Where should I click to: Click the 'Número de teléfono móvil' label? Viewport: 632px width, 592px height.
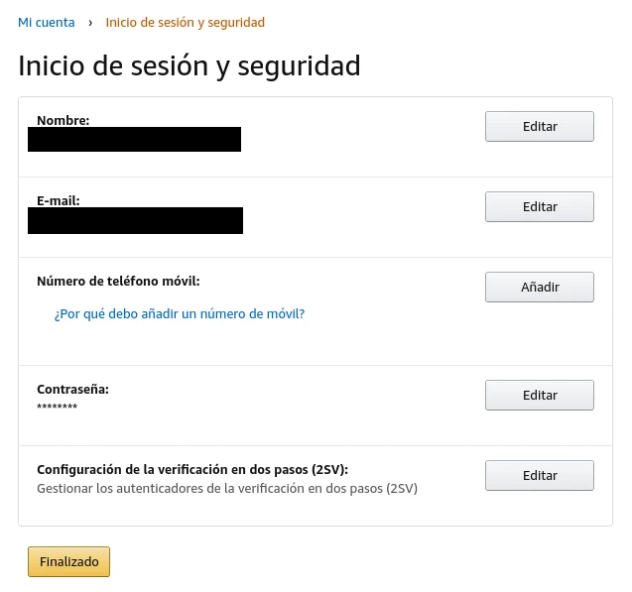tap(118, 282)
